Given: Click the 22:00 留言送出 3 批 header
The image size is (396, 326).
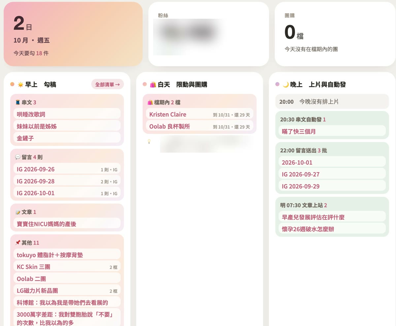Looking at the screenshot, I should (x=304, y=150).
